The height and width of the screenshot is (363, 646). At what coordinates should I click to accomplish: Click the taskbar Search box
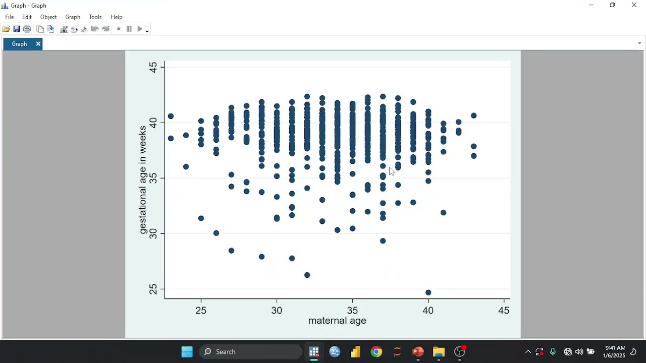click(251, 352)
